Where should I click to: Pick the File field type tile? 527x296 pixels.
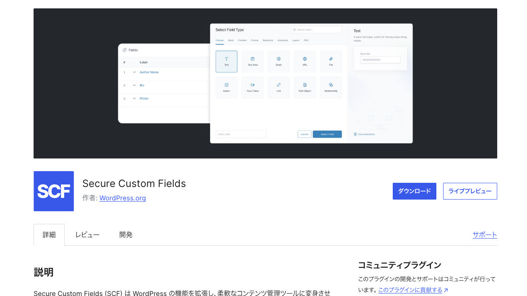[x=331, y=62]
